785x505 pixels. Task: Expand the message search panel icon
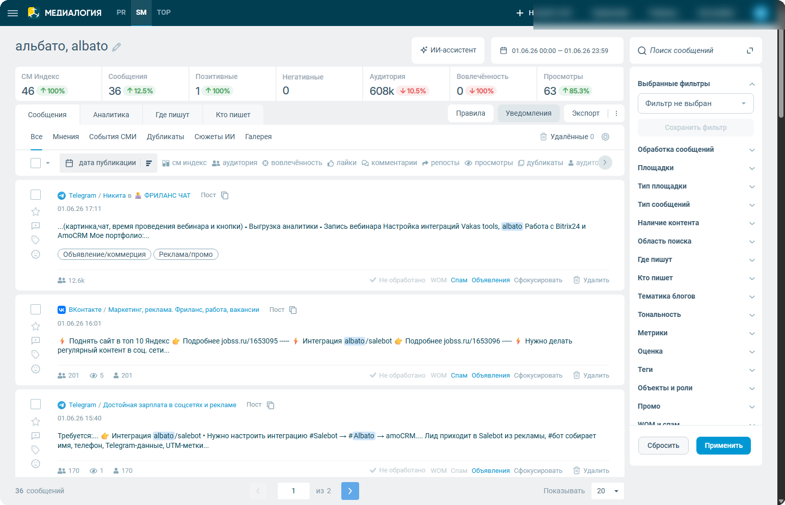(x=750, y=50)
